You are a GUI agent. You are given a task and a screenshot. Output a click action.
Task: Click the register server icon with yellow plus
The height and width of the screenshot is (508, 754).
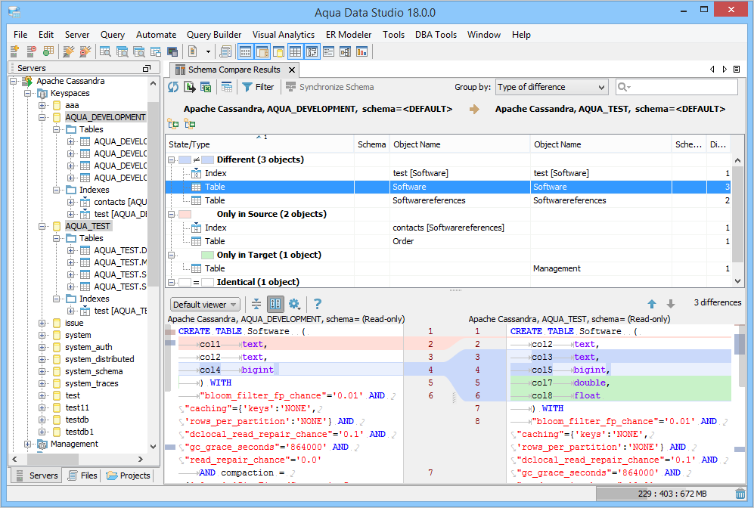click(x=14, y=51)
